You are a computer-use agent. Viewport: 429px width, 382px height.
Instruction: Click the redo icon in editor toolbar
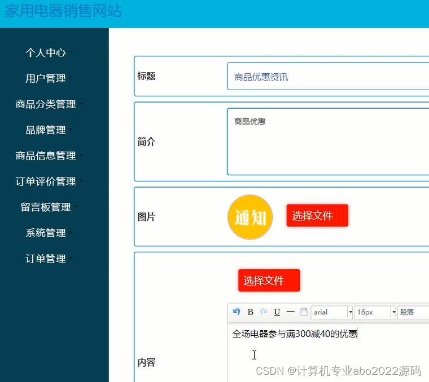(x=264, y=312)
